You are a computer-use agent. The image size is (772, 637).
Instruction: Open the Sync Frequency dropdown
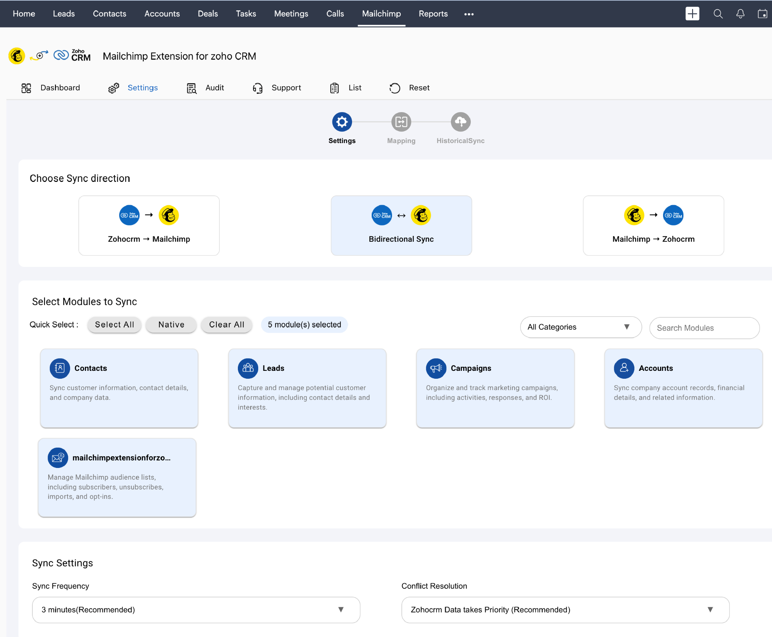pos(196,610)
